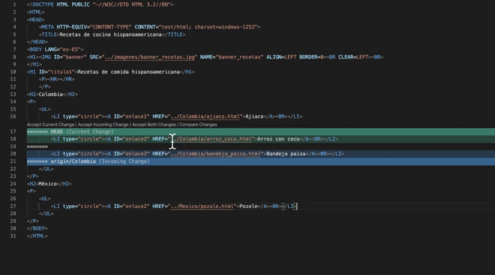The image size is (495, 275).
Task: Follow the ../Colombia/ajiaco.html path link
Action: [x=205, y=117]
